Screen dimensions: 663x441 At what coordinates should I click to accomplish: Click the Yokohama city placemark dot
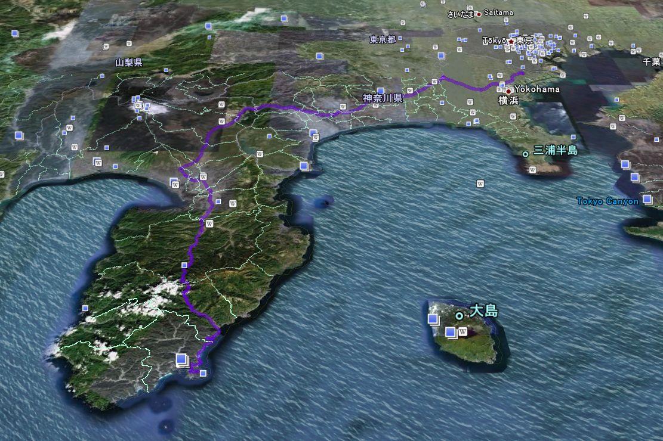tap(508, 91)
